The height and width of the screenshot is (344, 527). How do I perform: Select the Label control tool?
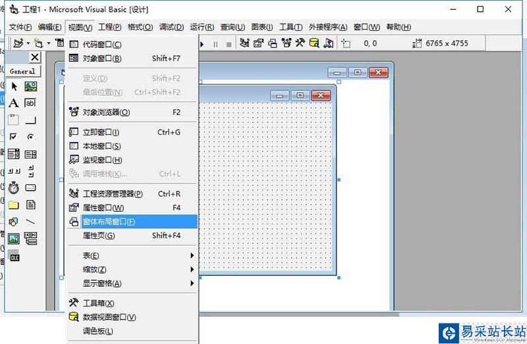tap(14, 103)
